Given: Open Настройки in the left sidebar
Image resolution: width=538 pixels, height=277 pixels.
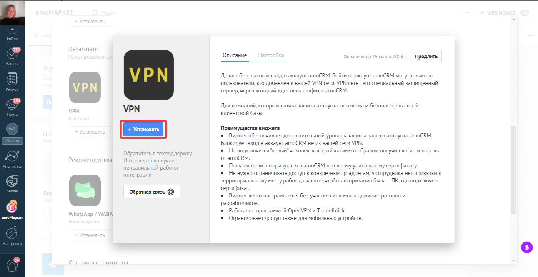Looking at the screenshot, I should click(12, 236).
